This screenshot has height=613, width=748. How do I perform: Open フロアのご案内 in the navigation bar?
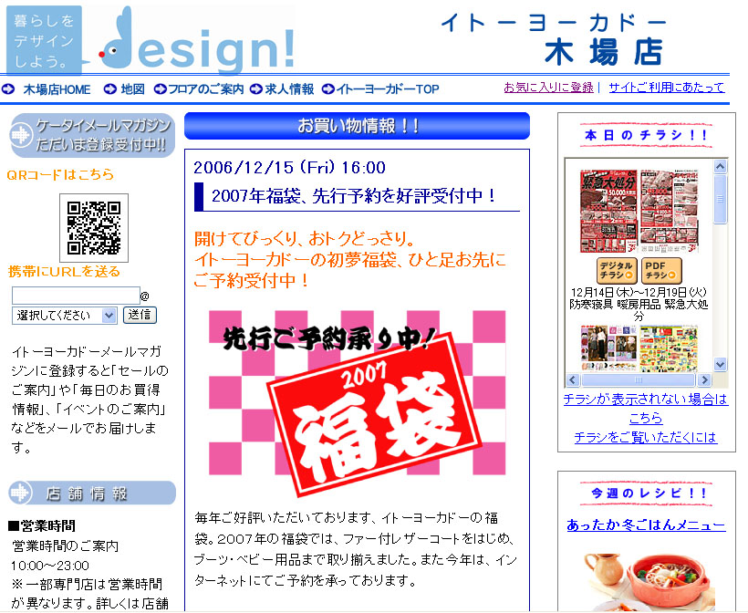click(206, 89)
